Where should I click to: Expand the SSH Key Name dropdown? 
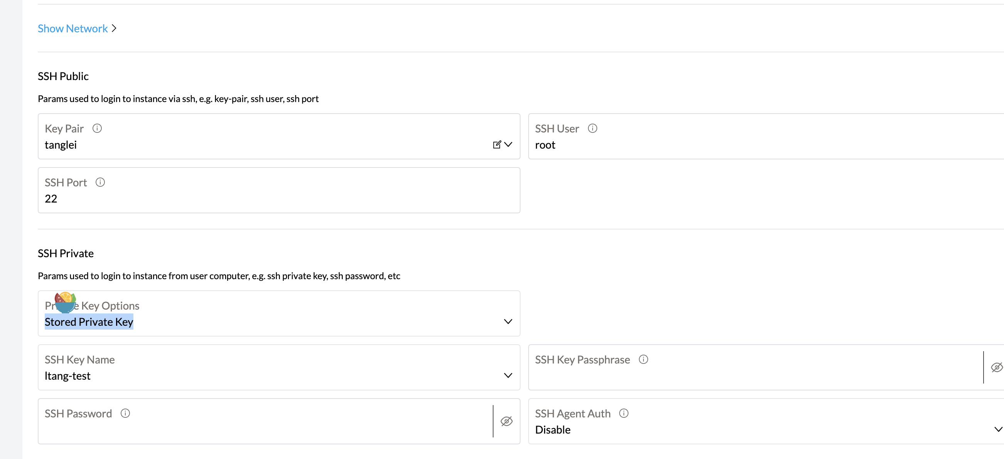click(508, 375)
